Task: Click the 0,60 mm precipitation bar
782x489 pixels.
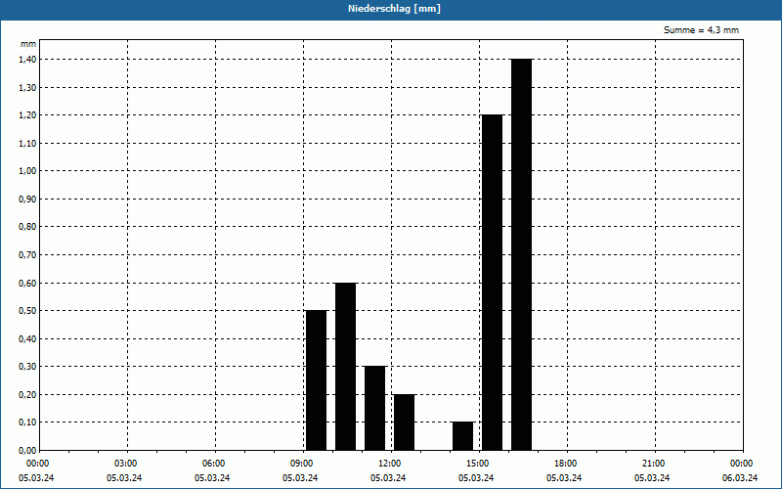Action: pos(346,366)
